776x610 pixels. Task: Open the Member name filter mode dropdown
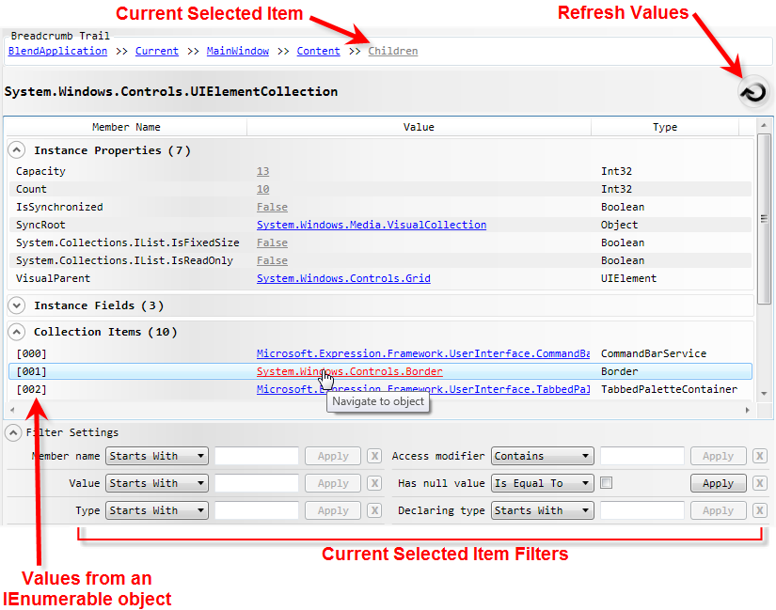(x=157, y=456)
